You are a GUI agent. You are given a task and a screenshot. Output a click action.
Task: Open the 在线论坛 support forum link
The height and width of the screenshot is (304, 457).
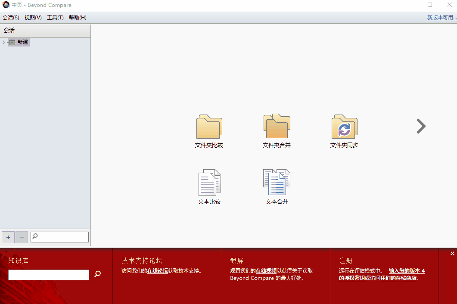(157, 271)
